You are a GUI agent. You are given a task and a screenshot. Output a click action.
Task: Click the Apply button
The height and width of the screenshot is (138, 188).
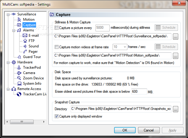[x=173, y=130]
